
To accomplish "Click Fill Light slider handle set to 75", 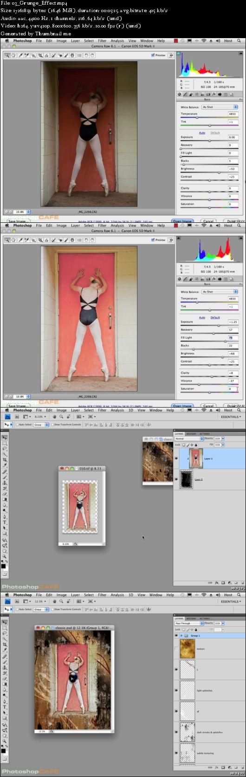I will (226, 341).
